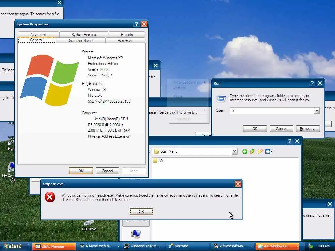Click OK in System Properties
The width and height of the screenshot is (335, 251).
coord(81,171)
